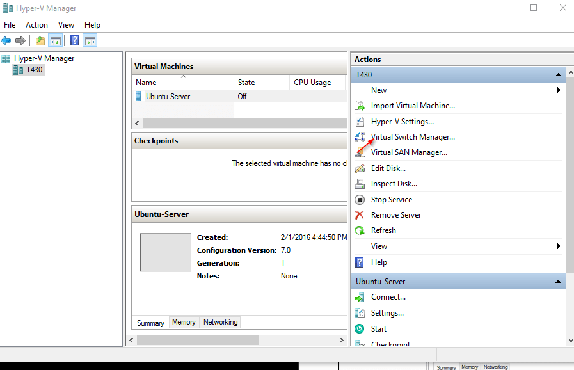The height and width of the screenshot is (370, 574).
Task: Click right arrow of bottom center scrollbar
Action: pos(342,341)
